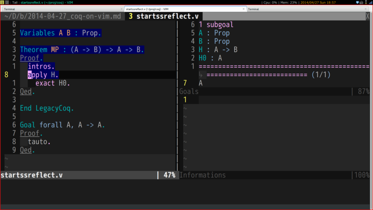The width and height of the screenshot is (373, 210).
Task: Close the first Terminal tab
Action: pyautogui.click(x=122, y=9)
